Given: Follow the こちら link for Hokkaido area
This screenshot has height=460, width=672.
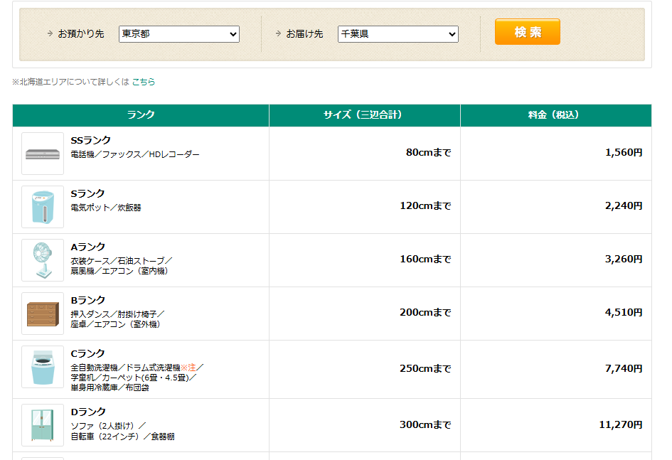Looking at the screenshot, I should pyautogui.click(x=144, y=82).
